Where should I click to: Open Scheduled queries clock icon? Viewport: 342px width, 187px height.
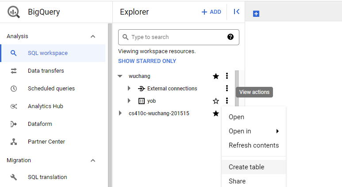[x=14, y=89]
